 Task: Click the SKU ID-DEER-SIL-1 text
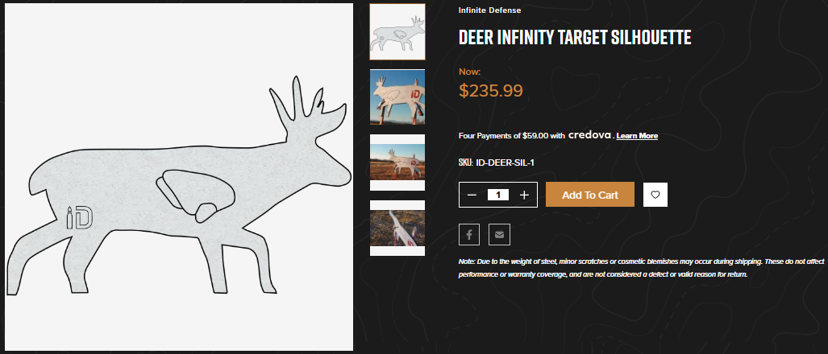click(497, 163)
